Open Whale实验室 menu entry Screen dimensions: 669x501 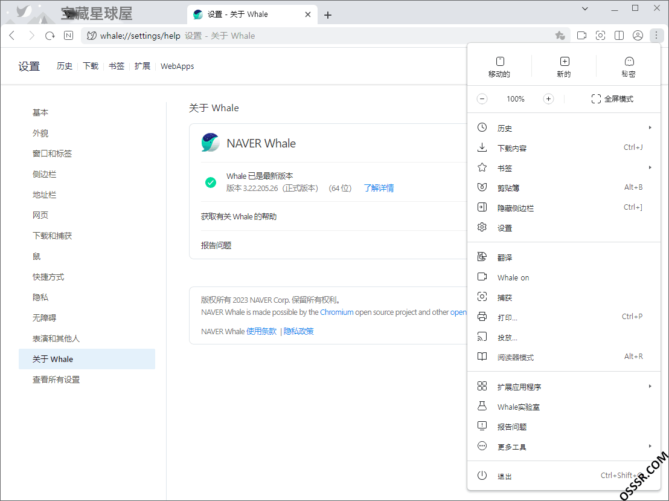[x=564, y=407]
